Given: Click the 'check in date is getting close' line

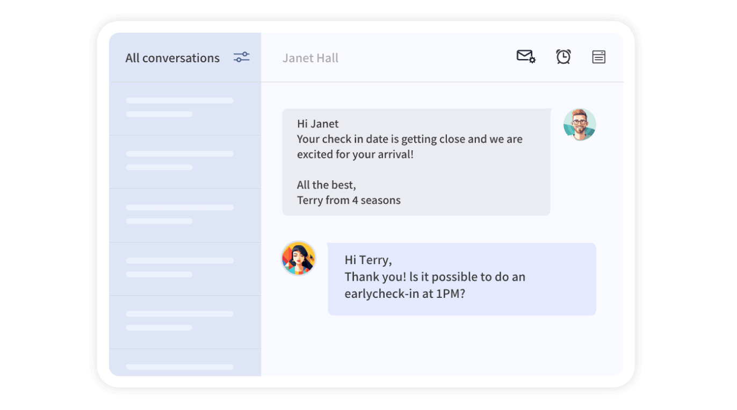Looking at the screenshot, I should pos(410,139).
